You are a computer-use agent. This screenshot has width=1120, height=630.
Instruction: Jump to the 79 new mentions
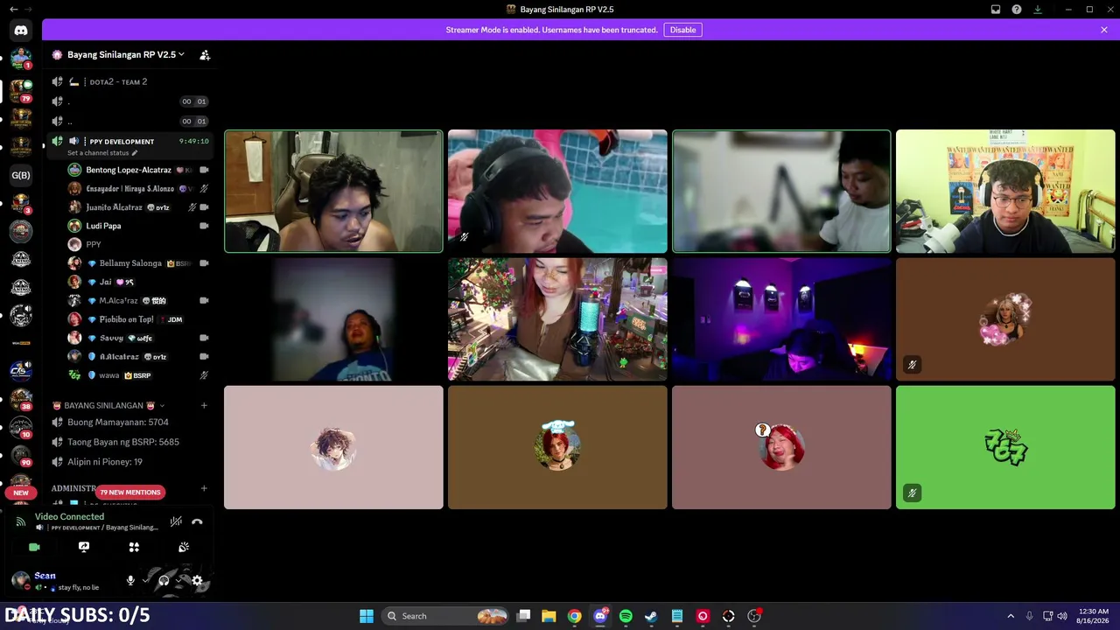tap(130, 492)
